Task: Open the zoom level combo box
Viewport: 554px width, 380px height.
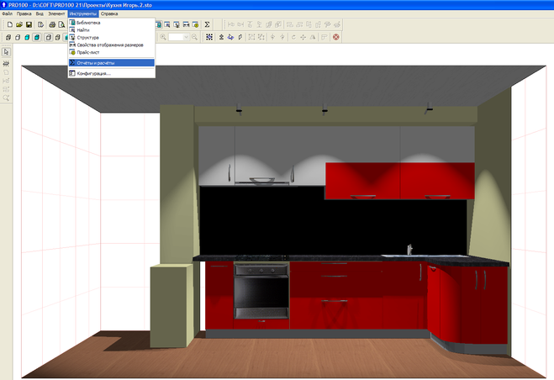Action: (x=179, y=37)
